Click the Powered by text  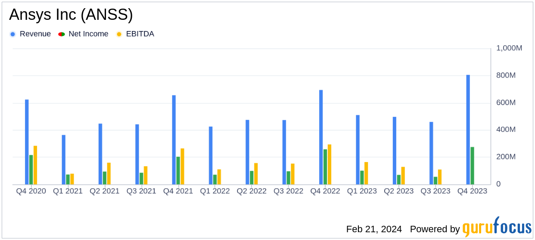(x=435, y=229)
